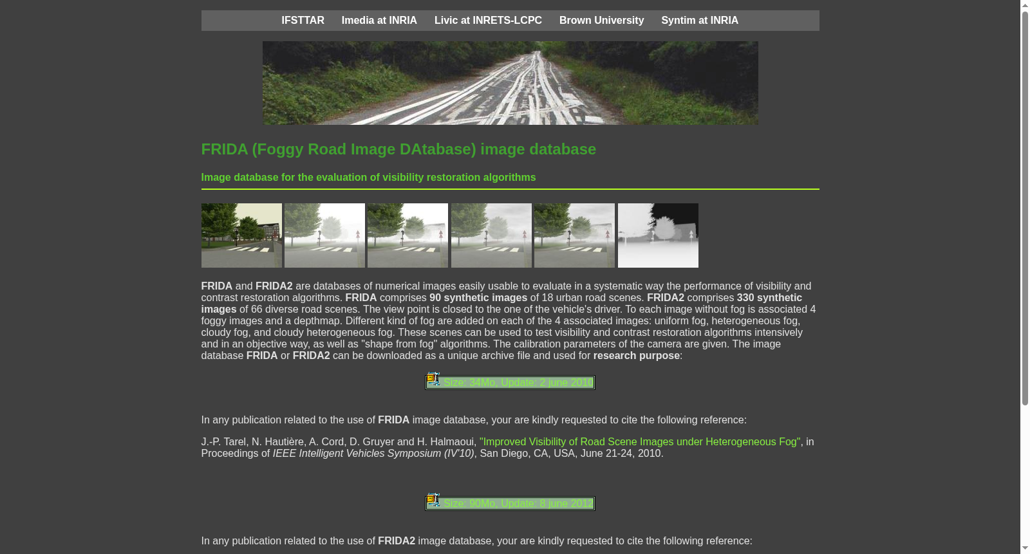
Task: Click the FRIDA page main heading
Action: [398, 149]
